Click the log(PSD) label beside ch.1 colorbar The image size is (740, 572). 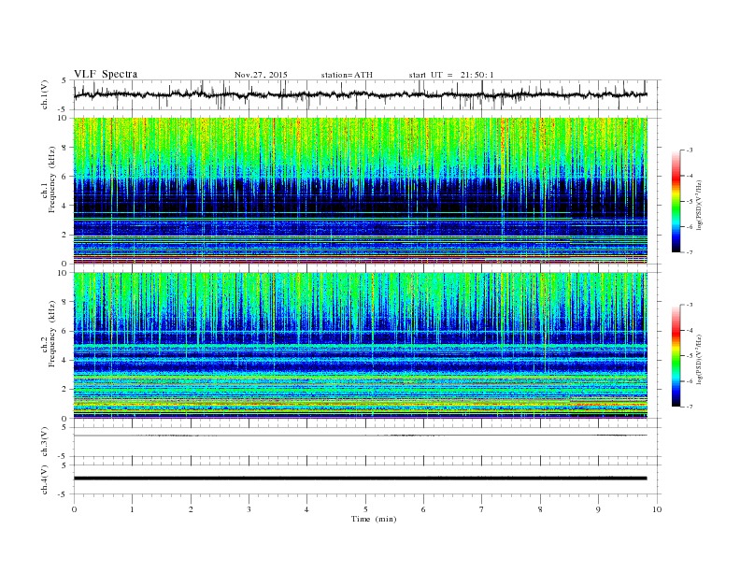point(699,206)
